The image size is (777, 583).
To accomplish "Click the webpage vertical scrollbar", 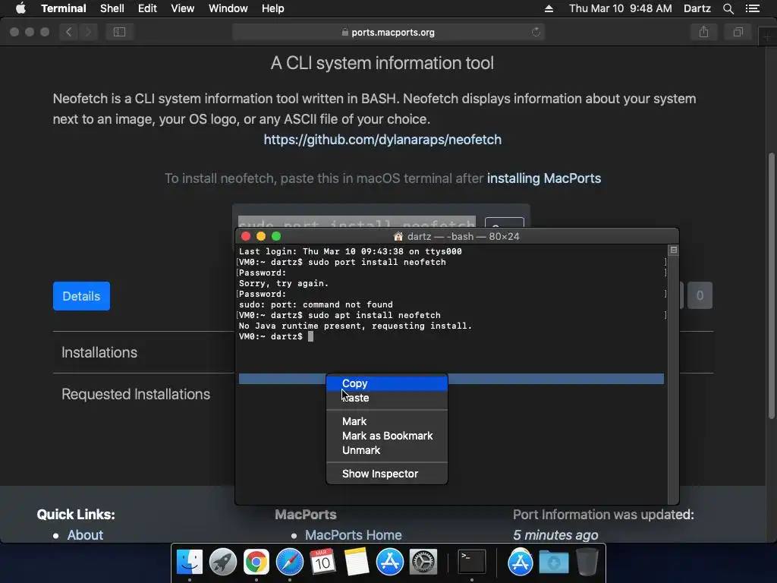I will pos(771,286).
